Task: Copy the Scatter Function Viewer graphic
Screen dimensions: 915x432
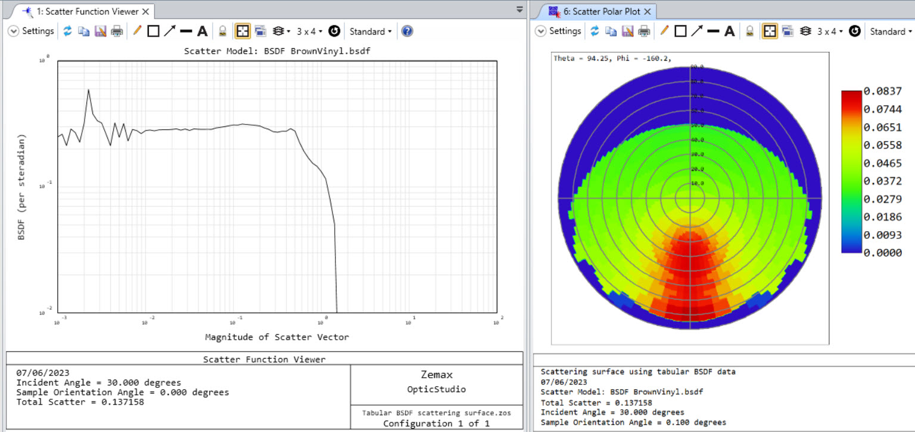Action: pos(84,31)
